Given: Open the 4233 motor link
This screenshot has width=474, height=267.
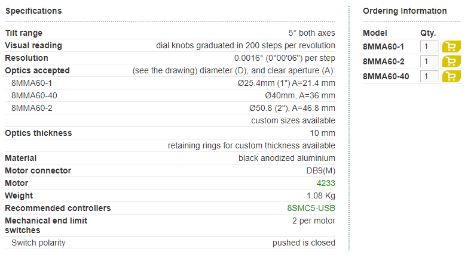Looking at the screenshot, I should [326, 183].
